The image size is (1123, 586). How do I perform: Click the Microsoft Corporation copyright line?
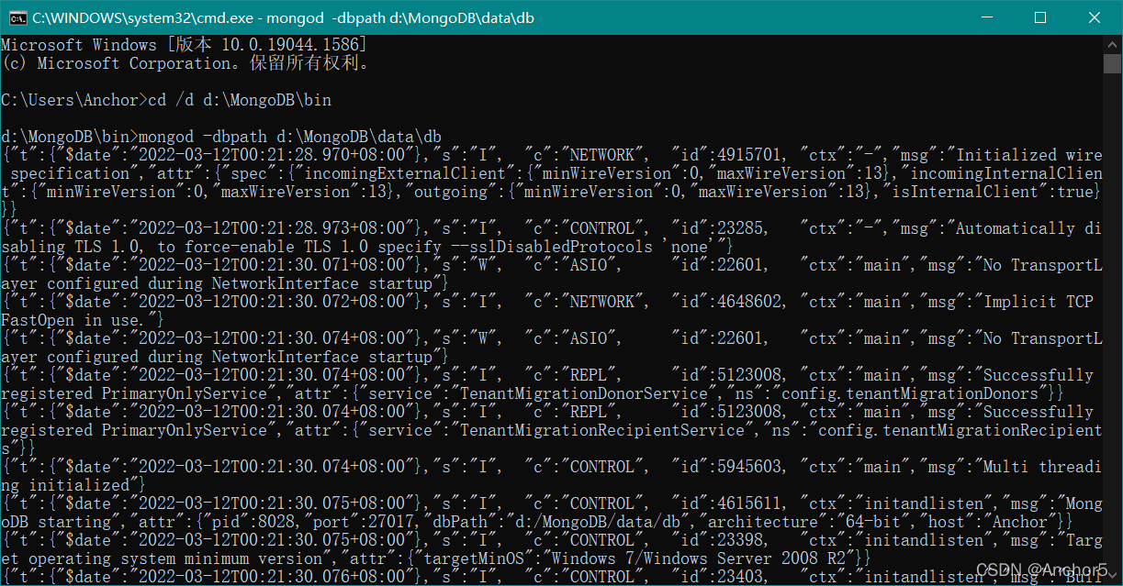point(185,63)
